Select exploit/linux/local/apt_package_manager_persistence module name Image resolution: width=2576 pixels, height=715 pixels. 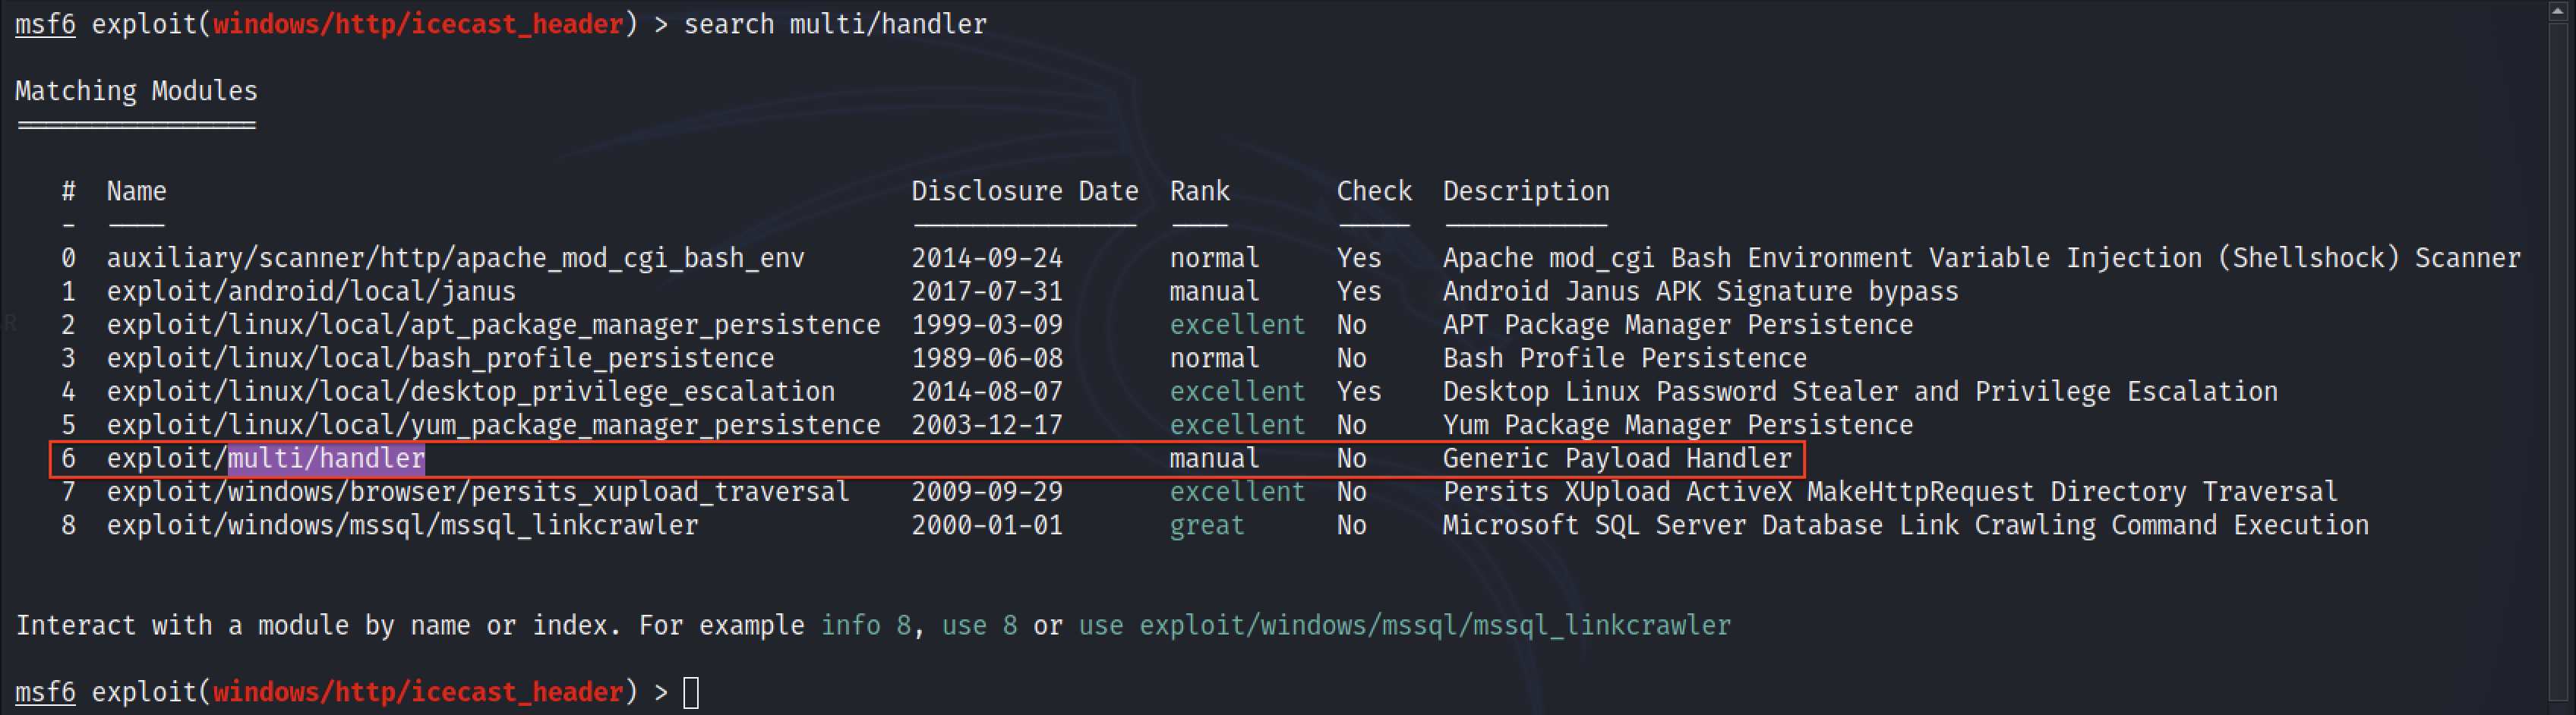pyautogui.click(x=493, y=325)
